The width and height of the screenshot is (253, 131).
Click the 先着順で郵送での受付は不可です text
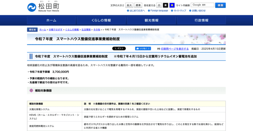point(49,82)
